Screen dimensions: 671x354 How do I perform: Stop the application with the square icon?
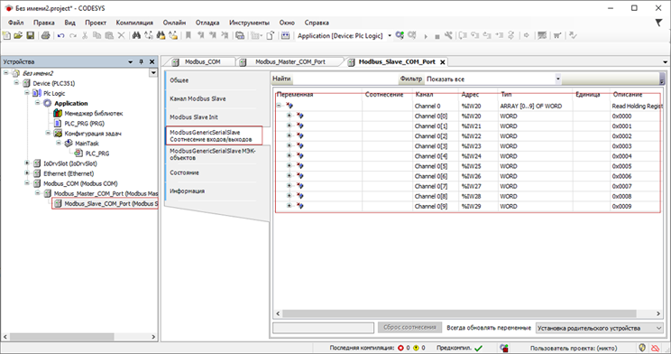click(437, 37)
